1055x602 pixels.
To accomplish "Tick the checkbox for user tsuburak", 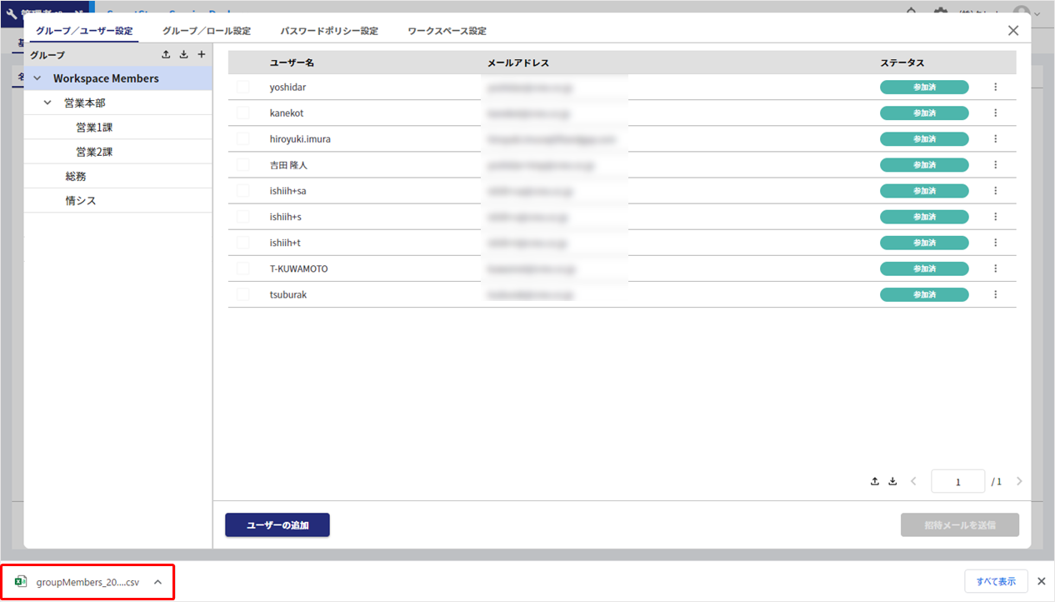I will tap(243, 294).
